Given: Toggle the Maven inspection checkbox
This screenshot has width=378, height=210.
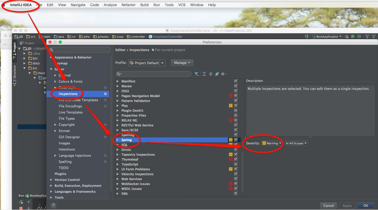Looking at the screenshot, I should [236, 86].
